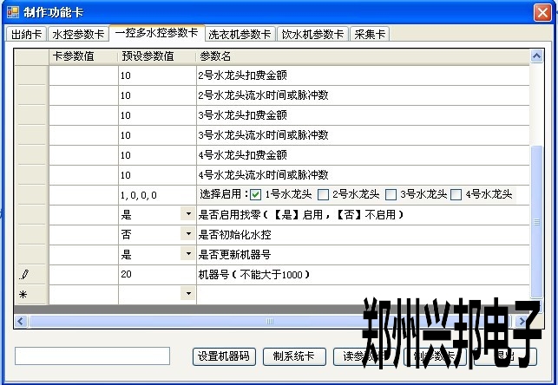Click the horizontal scrollbar of the grid
This screenshot has height=385, width=558.
tap(260, 321)
